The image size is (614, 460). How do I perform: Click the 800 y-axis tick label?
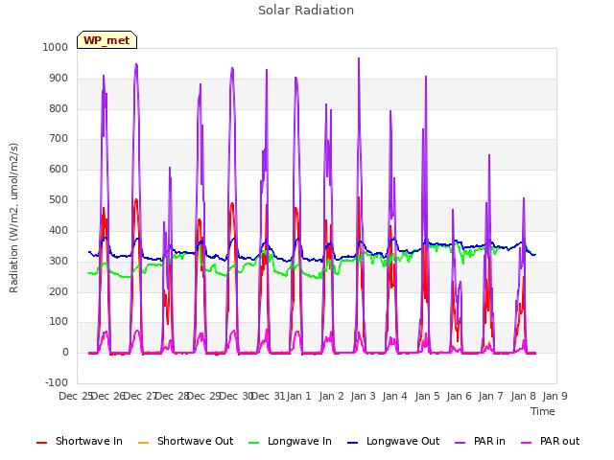(x=59, y=108)
